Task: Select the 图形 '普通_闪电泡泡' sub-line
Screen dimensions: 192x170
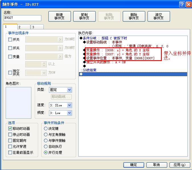Action: click(140, 46)
